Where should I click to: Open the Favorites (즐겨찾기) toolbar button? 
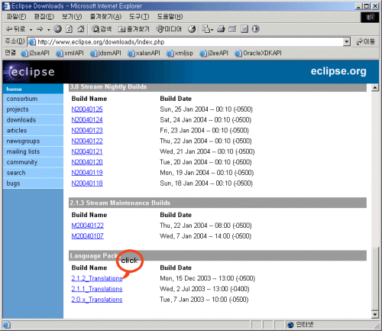coord(134,29)
